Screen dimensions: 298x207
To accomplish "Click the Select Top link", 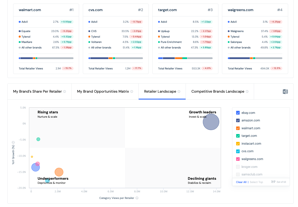I will click(256, 182).
